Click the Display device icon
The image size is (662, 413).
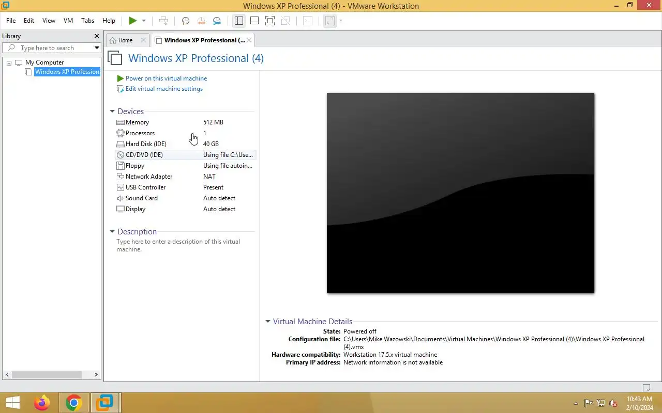coord(121,209)
